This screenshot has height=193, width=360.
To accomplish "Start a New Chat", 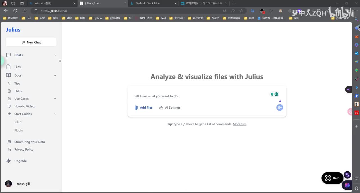I will click(x=31, y=42).
